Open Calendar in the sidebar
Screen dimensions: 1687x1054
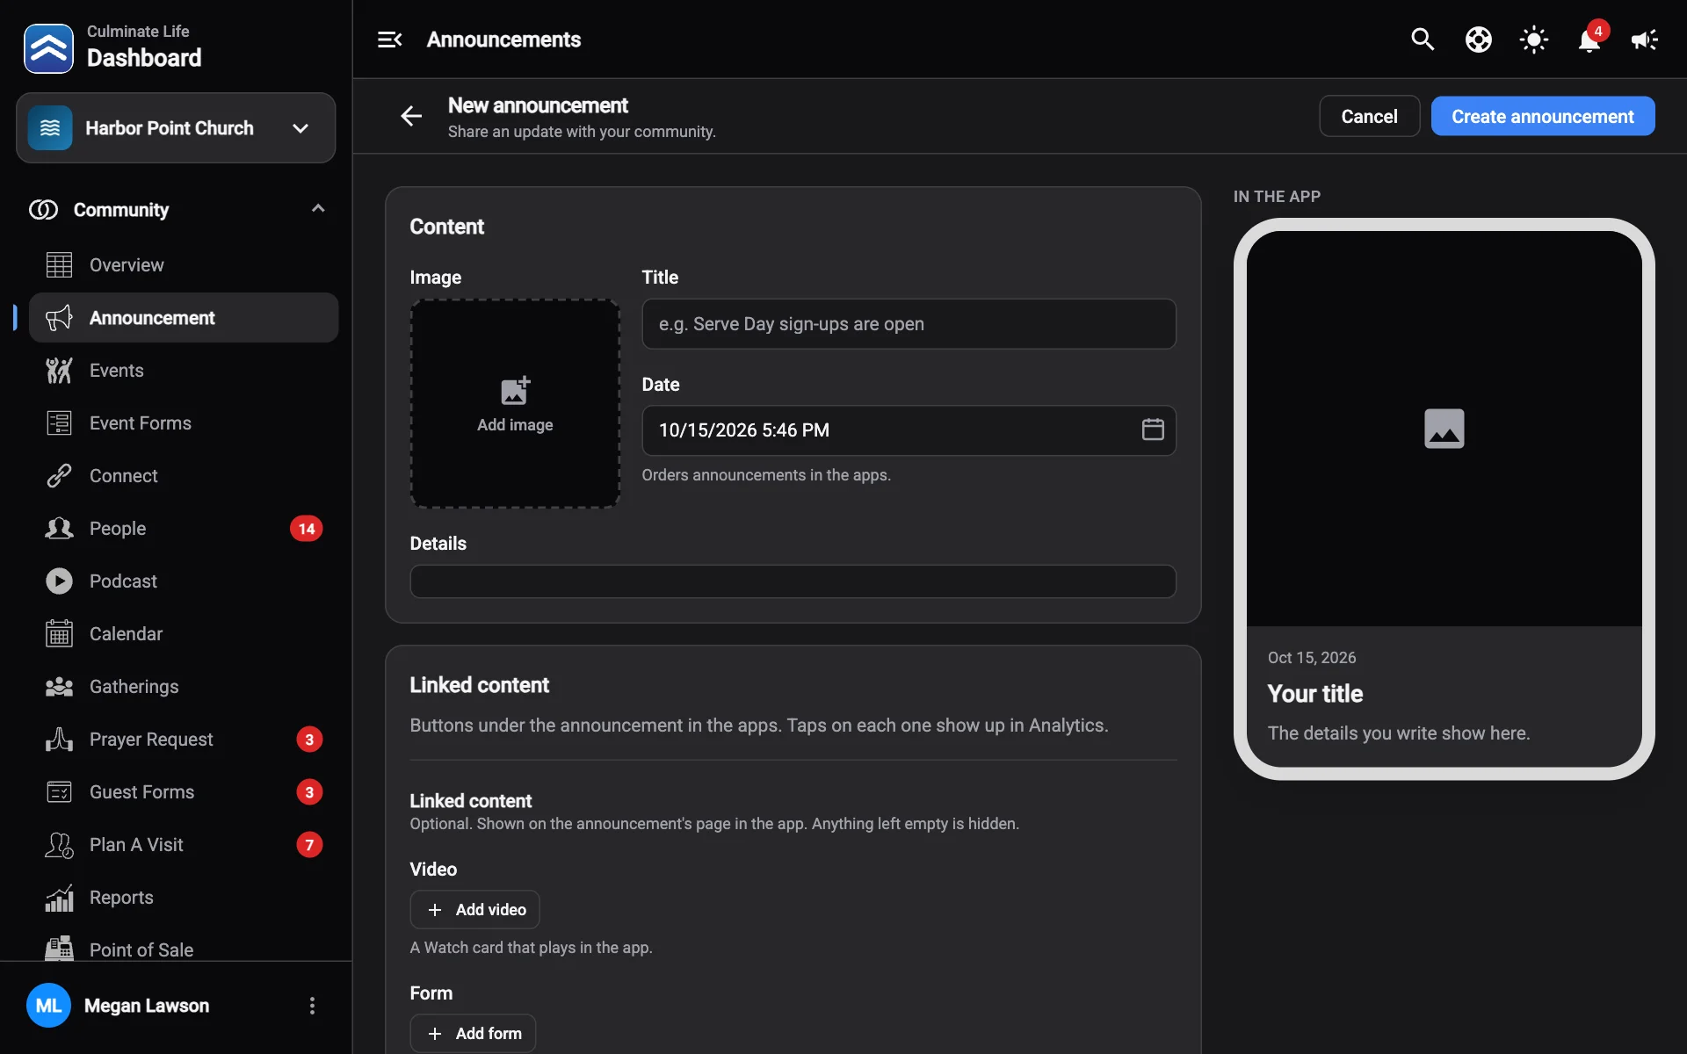point(184,633)
